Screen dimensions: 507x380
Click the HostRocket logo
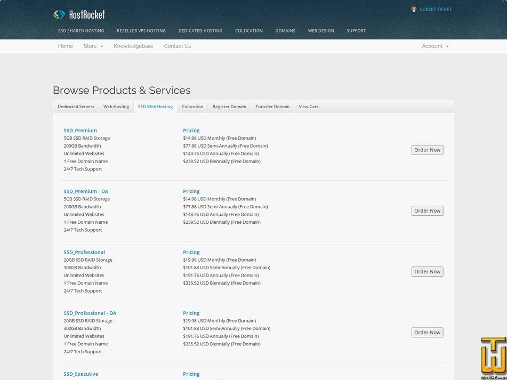(79, 14)
